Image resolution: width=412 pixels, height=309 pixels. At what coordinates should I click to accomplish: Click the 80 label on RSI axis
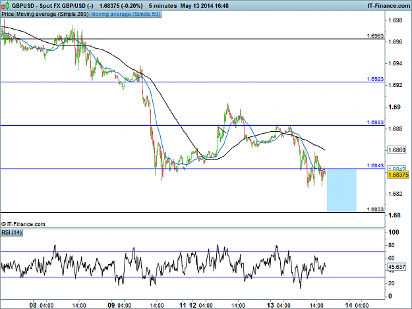(392, 245)
